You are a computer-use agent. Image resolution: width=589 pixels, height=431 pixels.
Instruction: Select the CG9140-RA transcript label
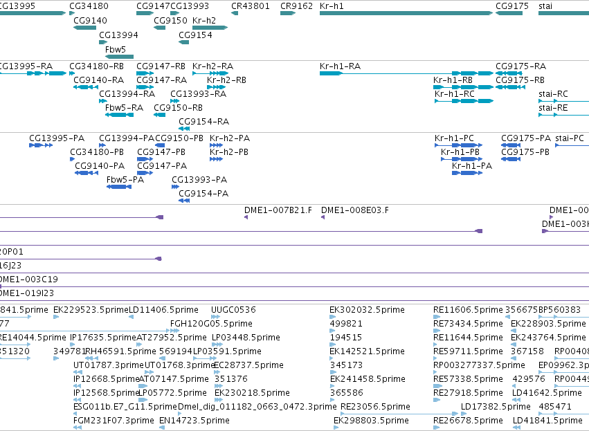click(x=99, y=80)
